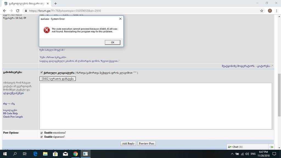The image size is (281, 158).
Task: Open the Mail app from the taskbar
Action: click(65, 154)
